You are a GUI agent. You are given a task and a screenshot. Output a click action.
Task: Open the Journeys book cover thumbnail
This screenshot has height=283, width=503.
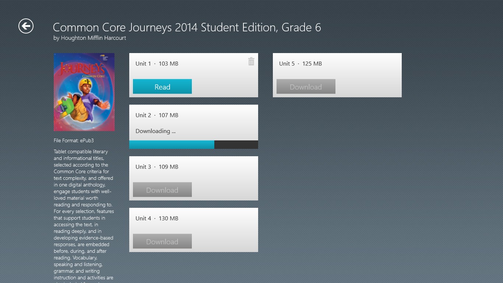(84, 92)
